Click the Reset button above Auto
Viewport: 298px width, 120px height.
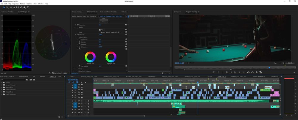(x=103, y=18)
